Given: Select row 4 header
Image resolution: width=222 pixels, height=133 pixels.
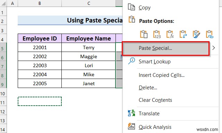Looking at the screenshot, I should [3, 38].
